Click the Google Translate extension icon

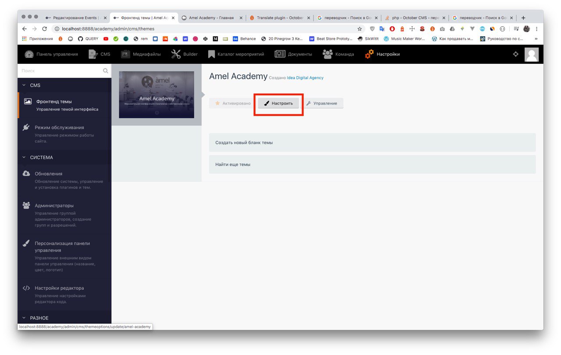pos(382,29)
